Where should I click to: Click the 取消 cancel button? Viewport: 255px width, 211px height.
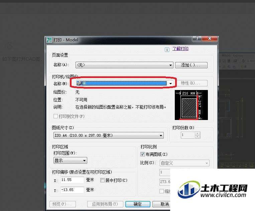click(161, 204)
